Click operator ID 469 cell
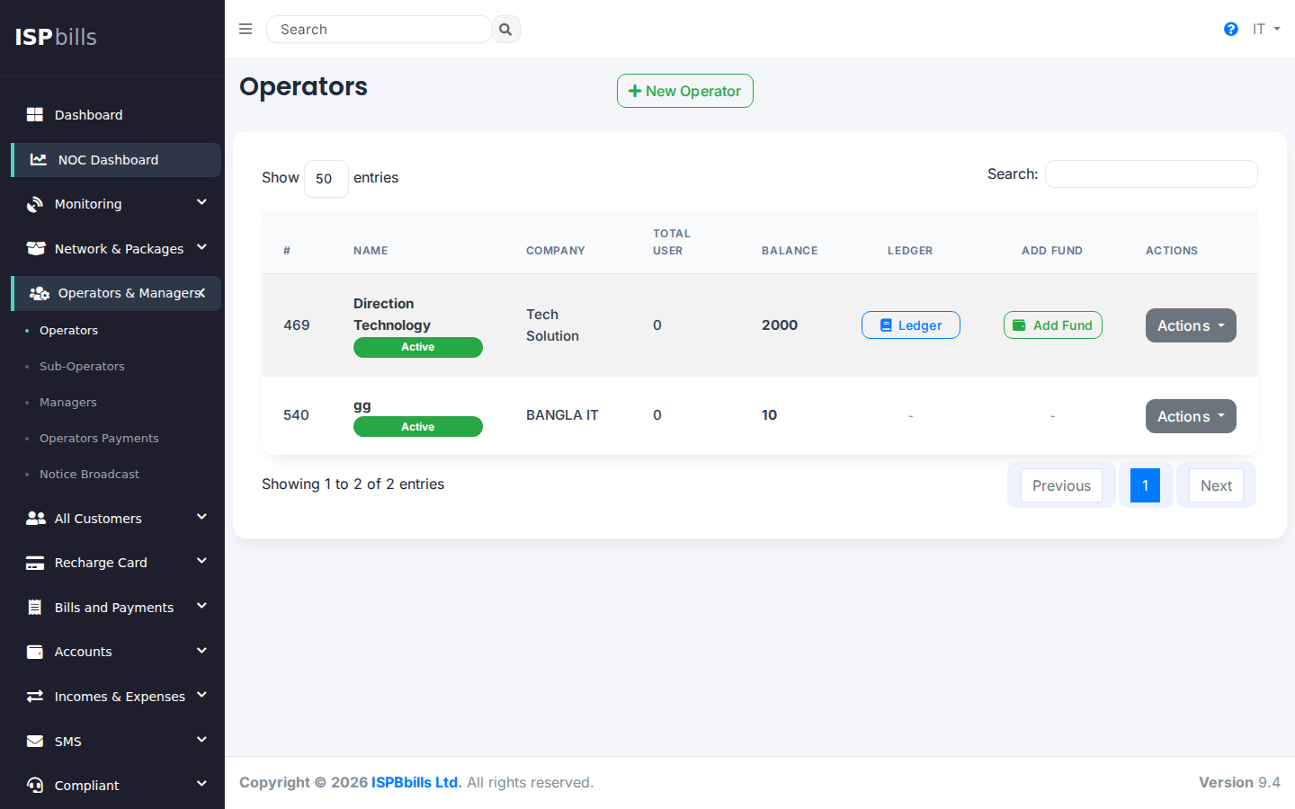This screenshot has height=809, width=1295. pyautogui.click(x=296, y=325)
